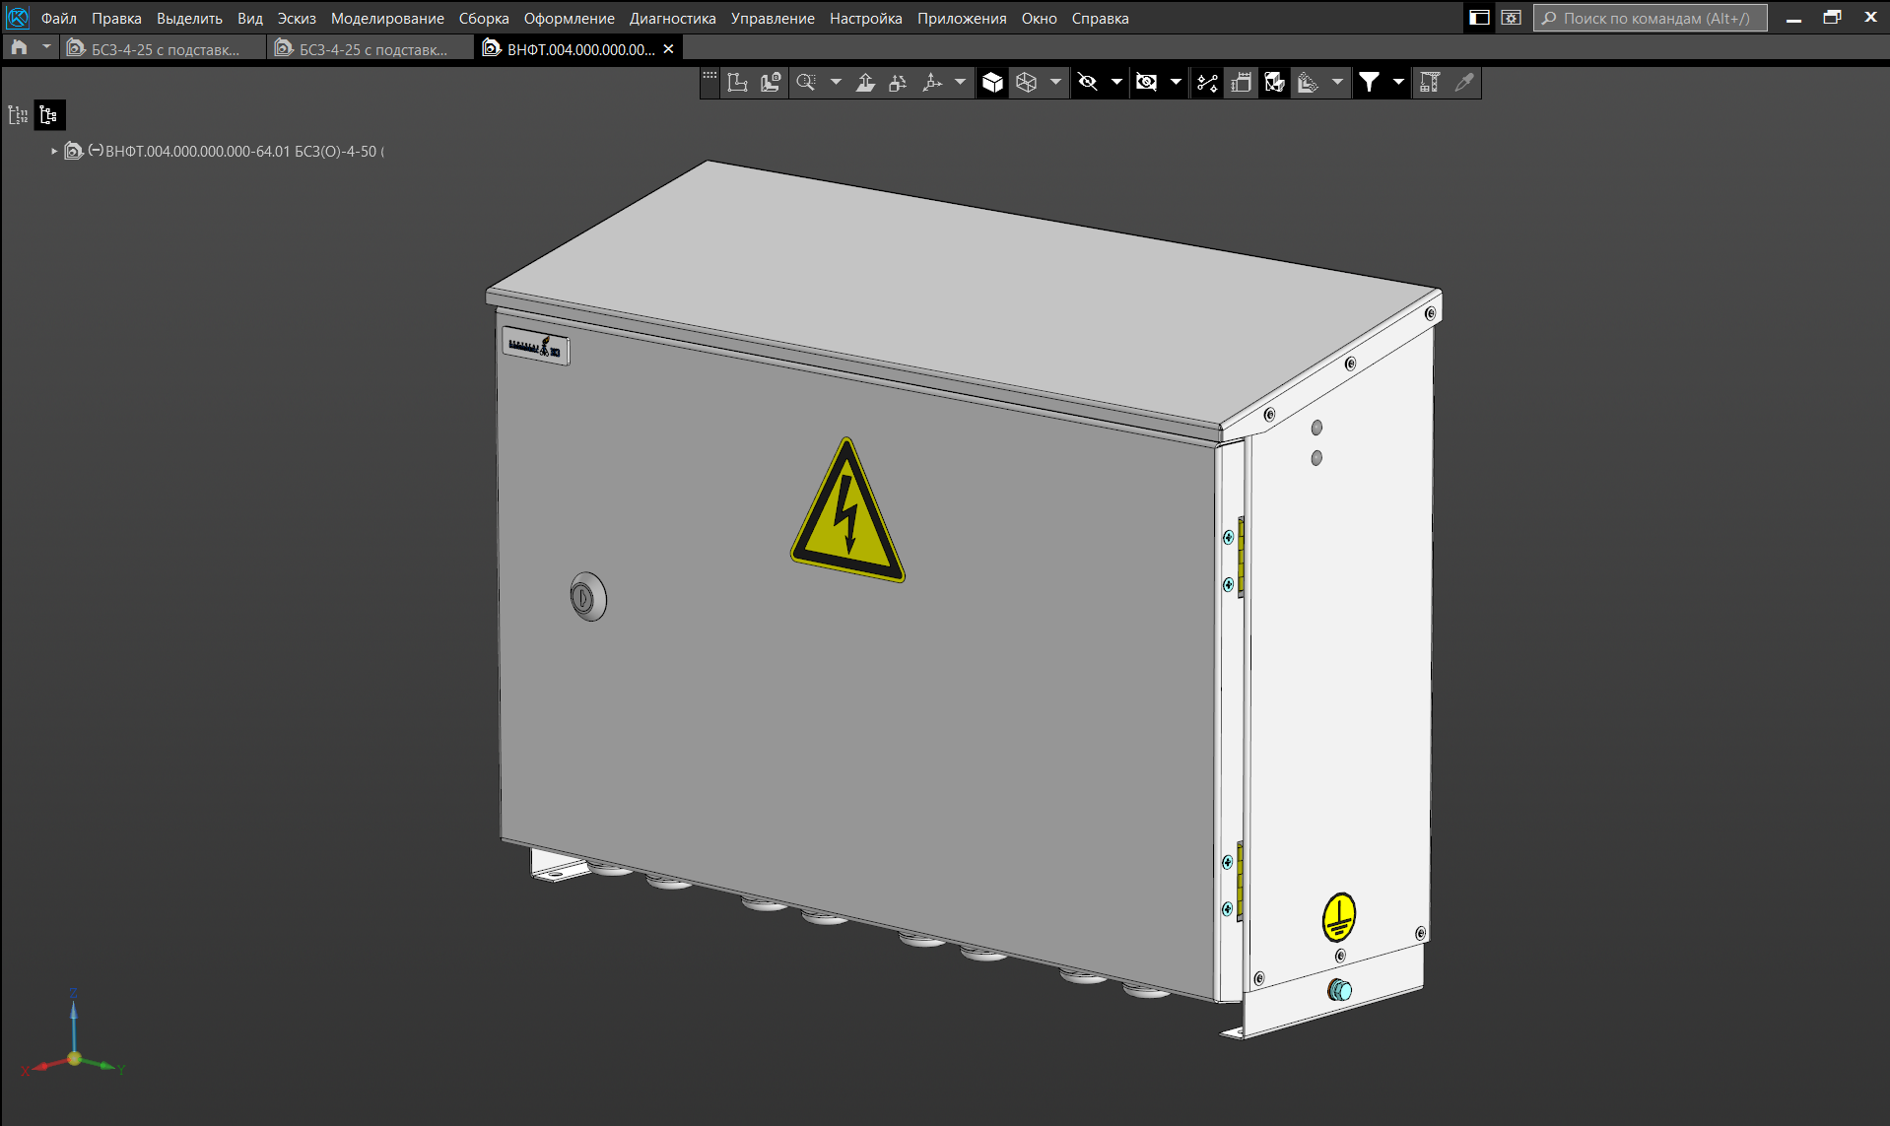
Task: Open the display mode dropdown after wireframe cube
Action: tap(1055, 83)
